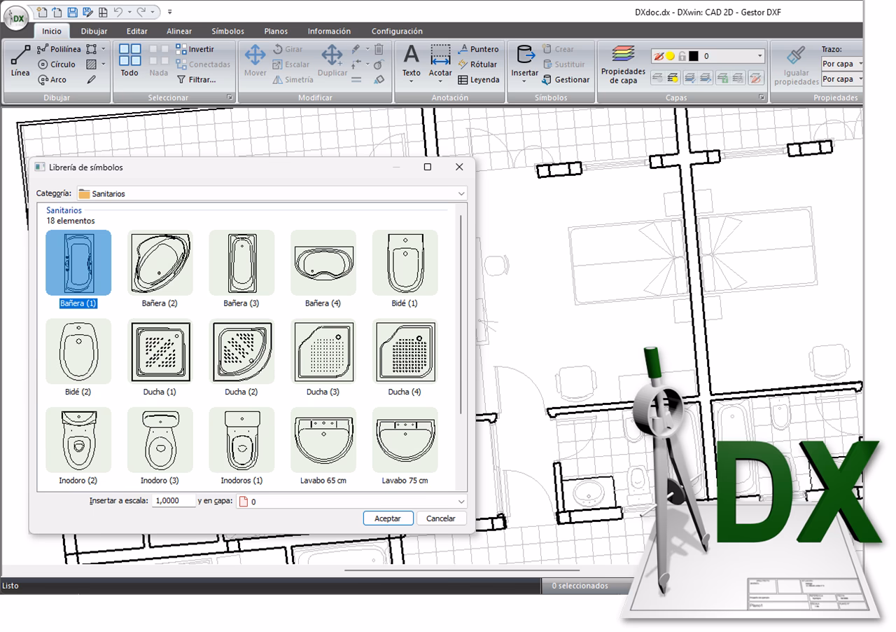Expand the Insertar symbols dropdown

(524, 81)
